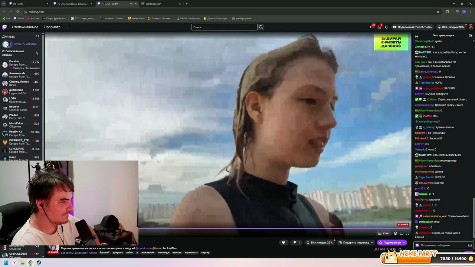The height and width of the screenshot is (267, 475).
Task: Open File Explorer from the taskbar
Action: tap(22, 263)
